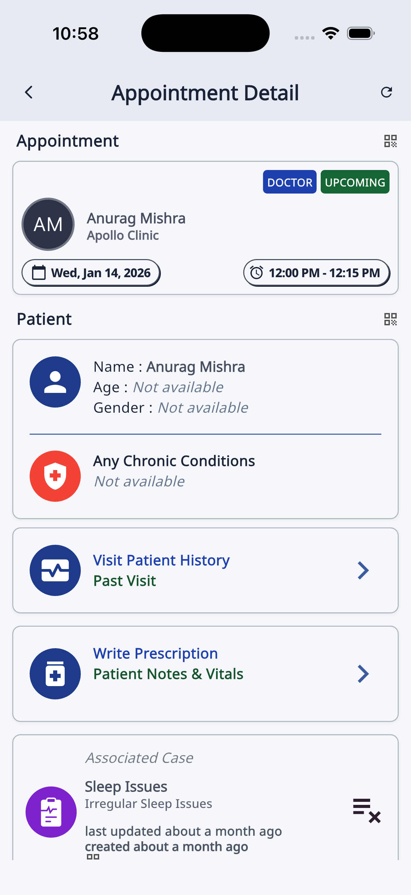Open the Visit Patient History link

[161, 560]
